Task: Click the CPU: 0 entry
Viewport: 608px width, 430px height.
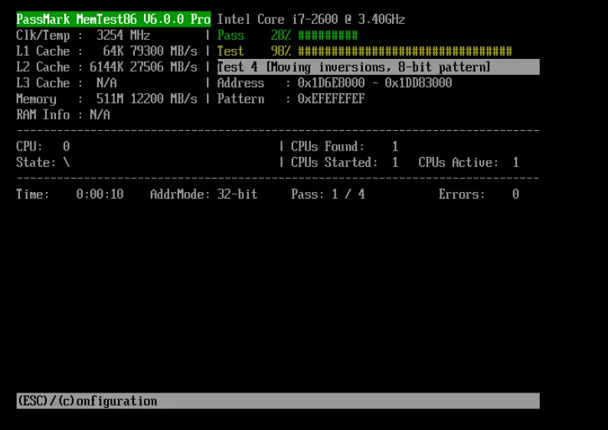Action: tap(43, 146)
